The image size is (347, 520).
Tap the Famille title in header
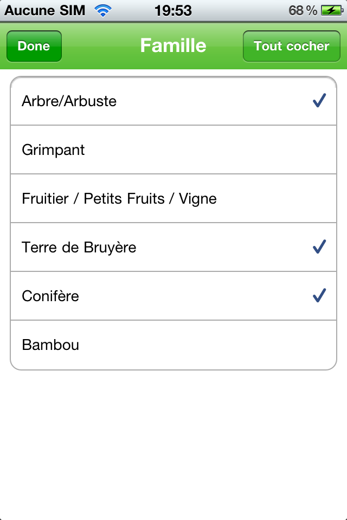173,45
